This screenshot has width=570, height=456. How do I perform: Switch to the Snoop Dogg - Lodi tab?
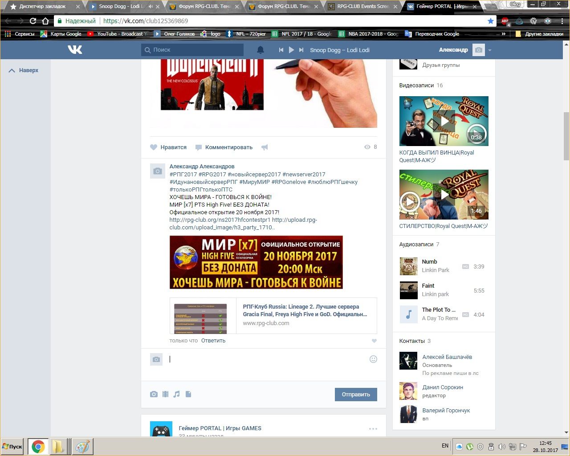pyautogui.click(x=121, y=7)
